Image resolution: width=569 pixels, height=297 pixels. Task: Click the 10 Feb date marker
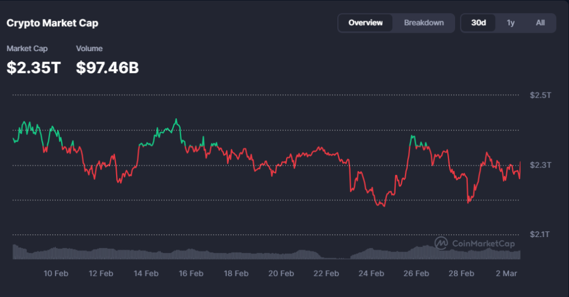(56, 273)
